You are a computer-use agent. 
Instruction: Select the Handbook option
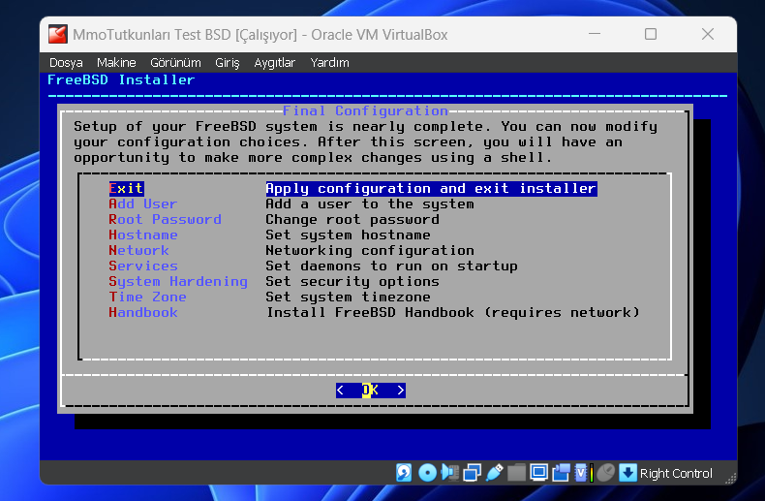143,312
